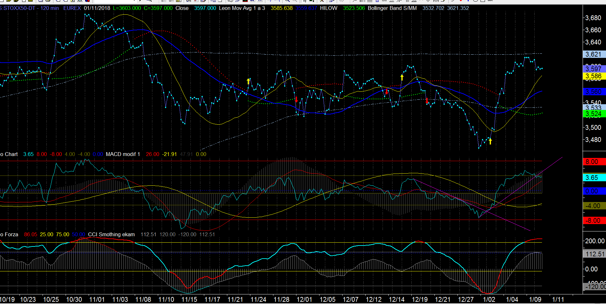Image resolution: width=606 pixels, height=304 pixels.
Task: Click the 1/11 date on time axis
Action: pyautogui.click(x=558, y=300)
